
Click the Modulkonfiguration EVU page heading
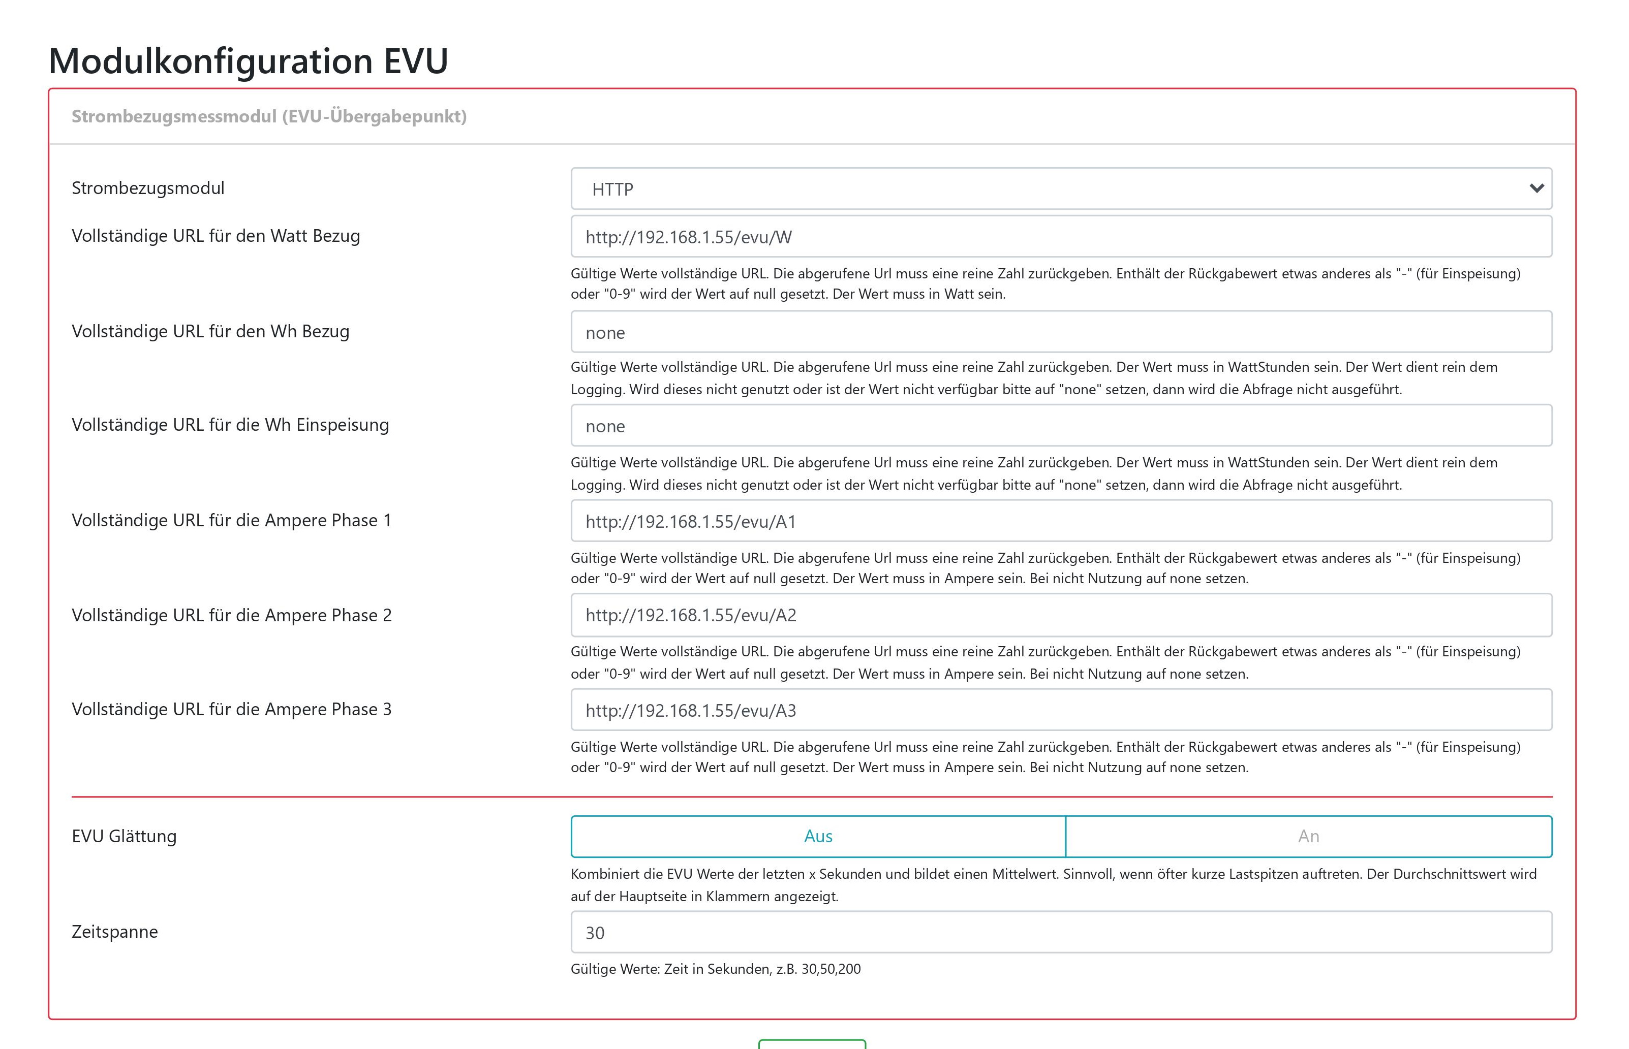[248, 60]
